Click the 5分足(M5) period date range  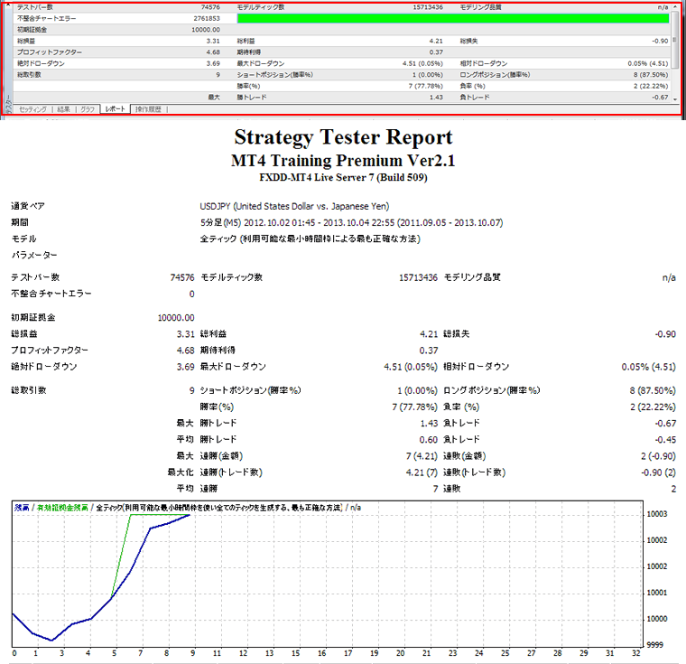pos(351,223)
